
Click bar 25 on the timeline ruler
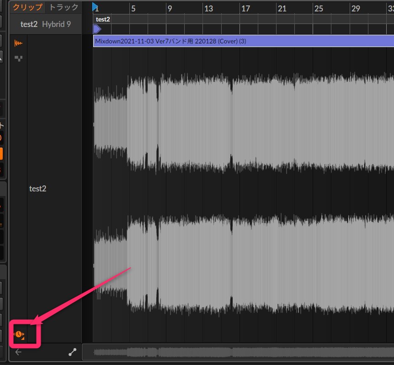point(319,8)
